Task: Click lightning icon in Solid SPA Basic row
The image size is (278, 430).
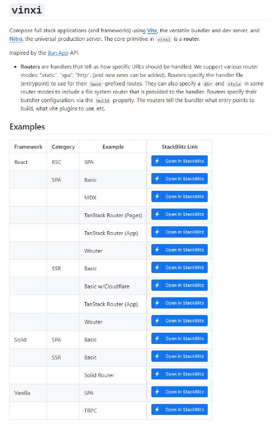Action: 157,339
